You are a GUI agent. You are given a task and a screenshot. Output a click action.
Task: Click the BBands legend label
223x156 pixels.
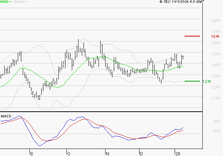pos(20,1)
